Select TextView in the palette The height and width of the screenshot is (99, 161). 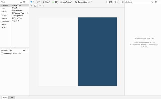pos(20,5)
